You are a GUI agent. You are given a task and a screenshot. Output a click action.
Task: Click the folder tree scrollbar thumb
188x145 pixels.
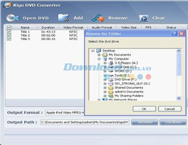[x=179, y=64]
